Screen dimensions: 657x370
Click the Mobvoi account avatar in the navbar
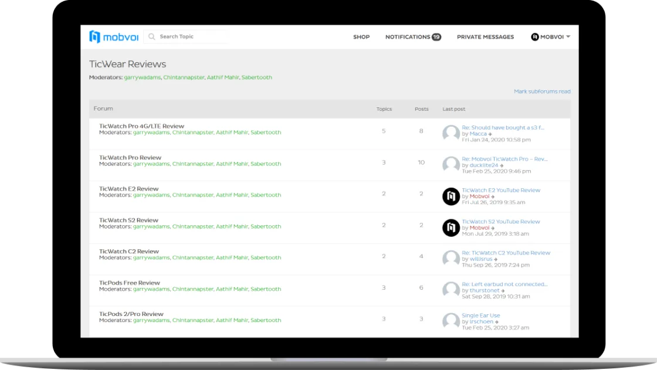click(x=534, y=36)
